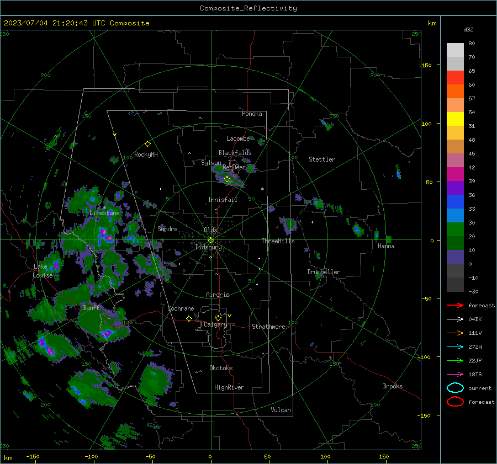Select the Lake Louise label
Viewport: 497px width, 464px height.
click(x=43, y=271)
